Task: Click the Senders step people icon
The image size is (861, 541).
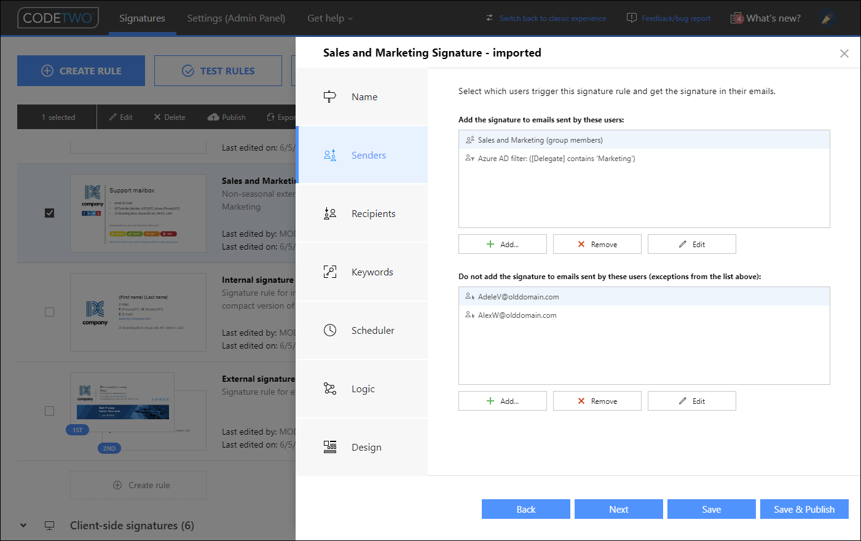Action: coord(330,155)
